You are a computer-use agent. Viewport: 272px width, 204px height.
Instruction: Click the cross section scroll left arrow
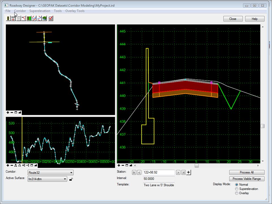[135, 166]
